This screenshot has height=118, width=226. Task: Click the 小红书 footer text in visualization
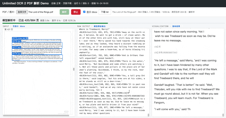(x=157, y=47)
